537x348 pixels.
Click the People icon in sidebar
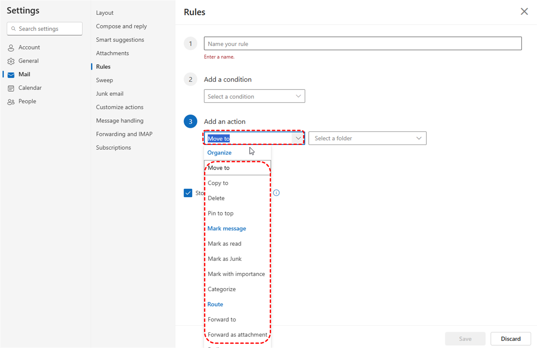(11, 102)
